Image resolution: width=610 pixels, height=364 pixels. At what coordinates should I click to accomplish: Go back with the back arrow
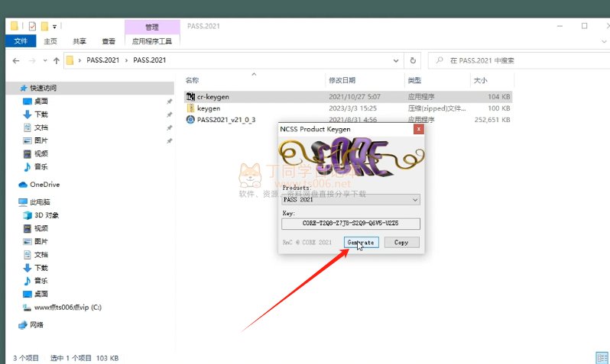pyautogui.click(x=16, y=60)
